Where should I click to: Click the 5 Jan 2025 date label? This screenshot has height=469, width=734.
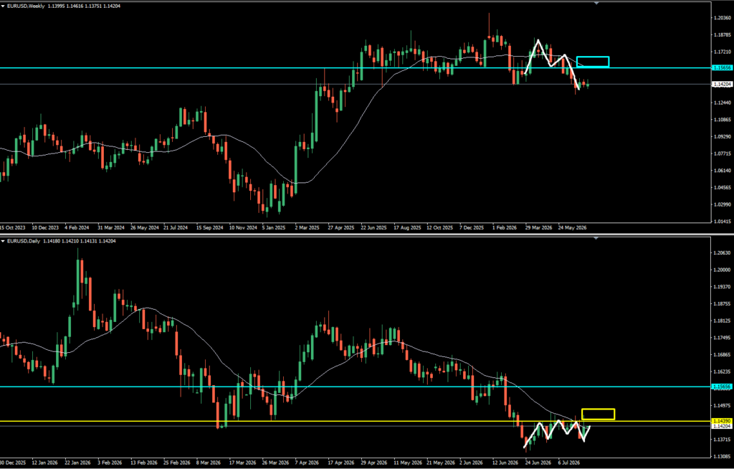click(x=274, y=228)
